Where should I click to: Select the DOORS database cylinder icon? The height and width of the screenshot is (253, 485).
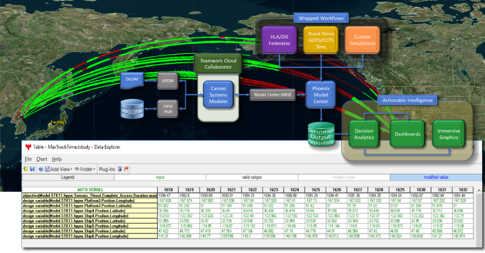coord(132,109)
